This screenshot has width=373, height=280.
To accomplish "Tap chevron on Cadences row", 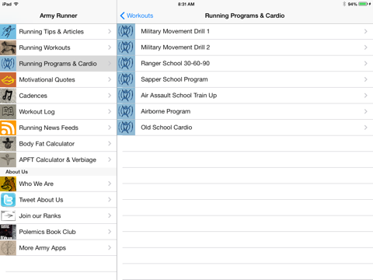I will 110,96.
